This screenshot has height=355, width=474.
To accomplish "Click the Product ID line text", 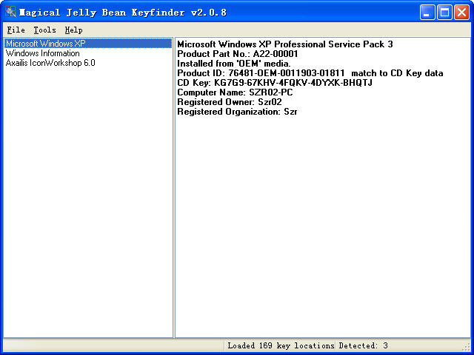I will coord(310,73).
